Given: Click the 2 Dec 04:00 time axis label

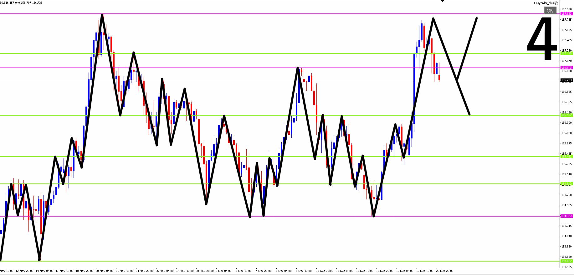Looking at the screenshot, I should pyautogui.click(x=223, y=271).
